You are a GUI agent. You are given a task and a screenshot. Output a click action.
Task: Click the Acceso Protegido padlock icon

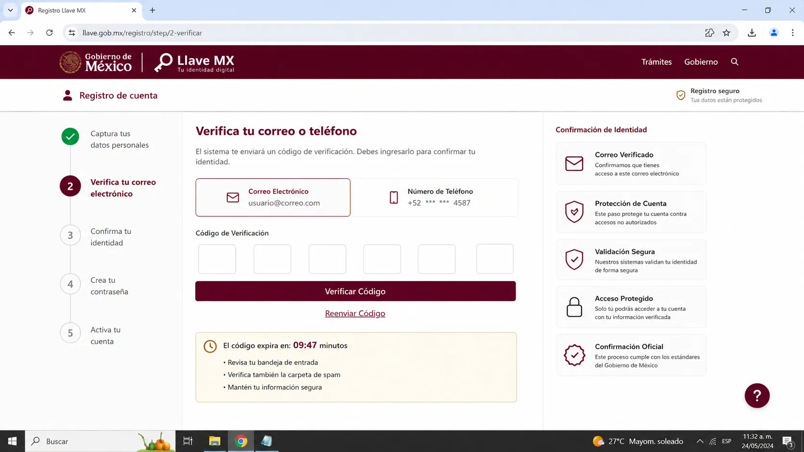(574, 307)
